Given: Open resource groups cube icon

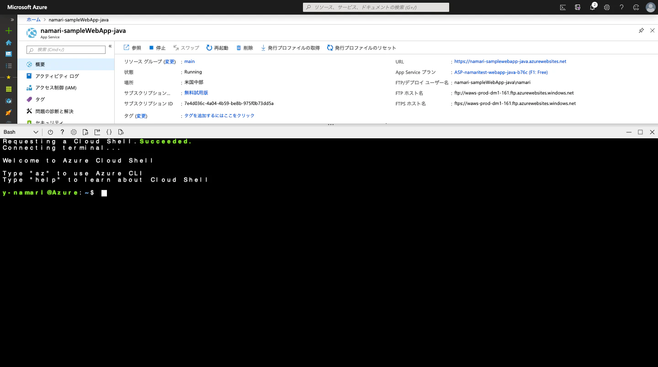Looking at the screenshot, I should pyautogui.click(x=8, y=101).
